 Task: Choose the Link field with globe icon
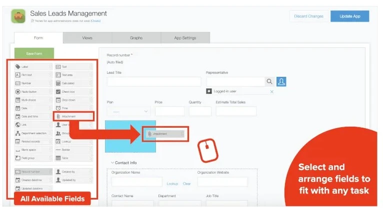33,125
